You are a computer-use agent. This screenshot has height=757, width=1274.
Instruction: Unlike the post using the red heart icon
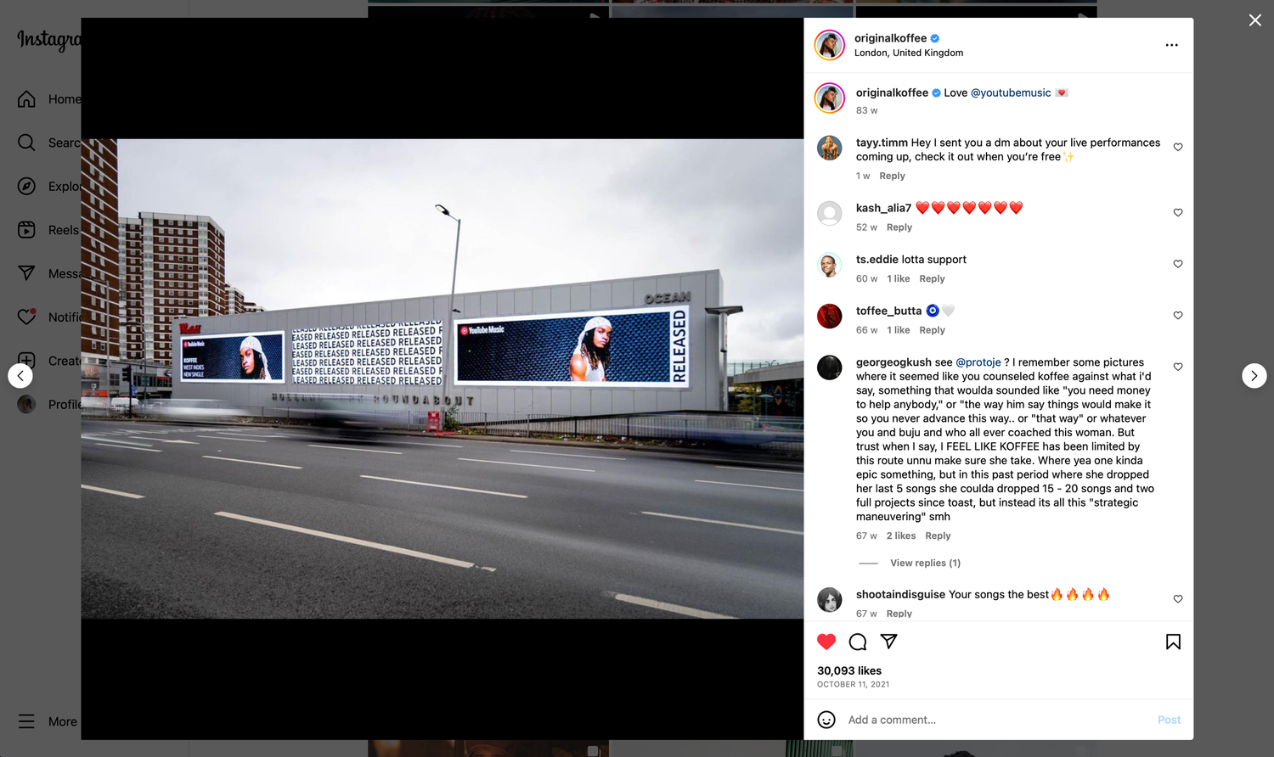pyautogui.click(x=826, y=642)
